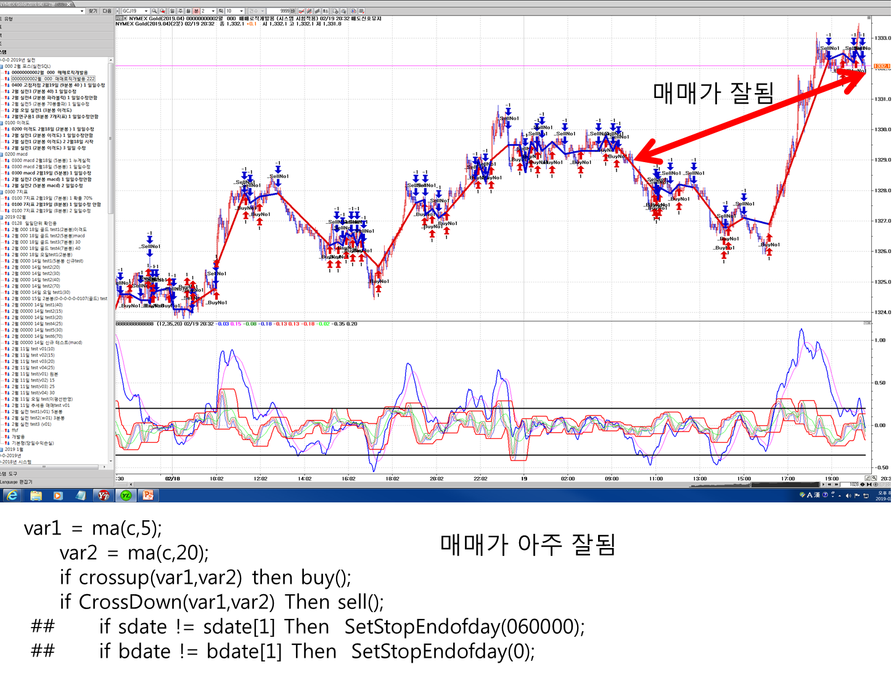
Task: Open the left panel search combo box
Action: [43, 11]
